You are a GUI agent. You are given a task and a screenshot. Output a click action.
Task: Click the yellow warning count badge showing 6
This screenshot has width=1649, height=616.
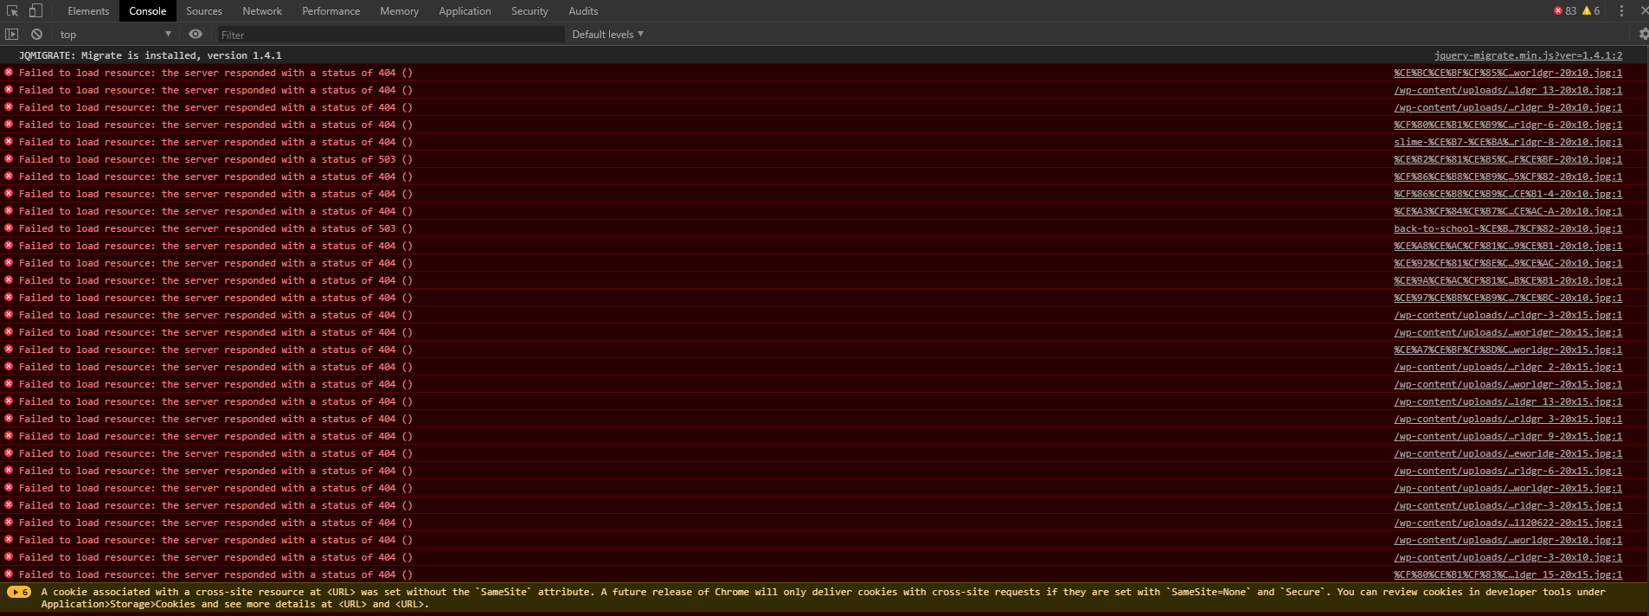point(1591,11)
